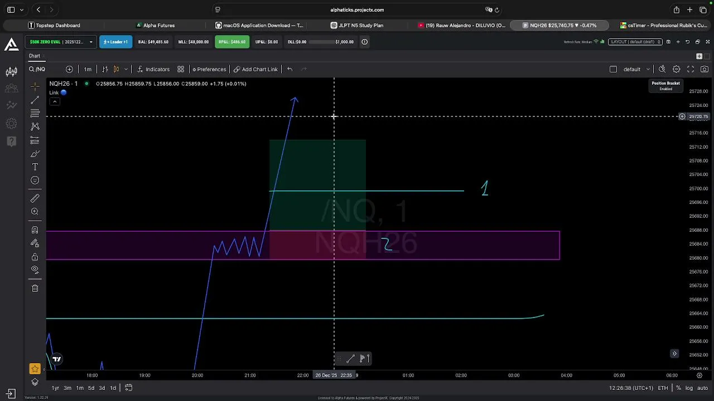
Task: Open the Indicators menu
Action: 153,69
